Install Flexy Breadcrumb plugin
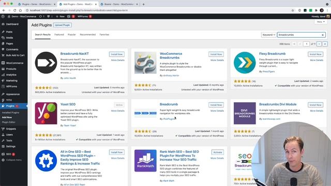This screenshot has width=331, height=186. tap(315, 54)
